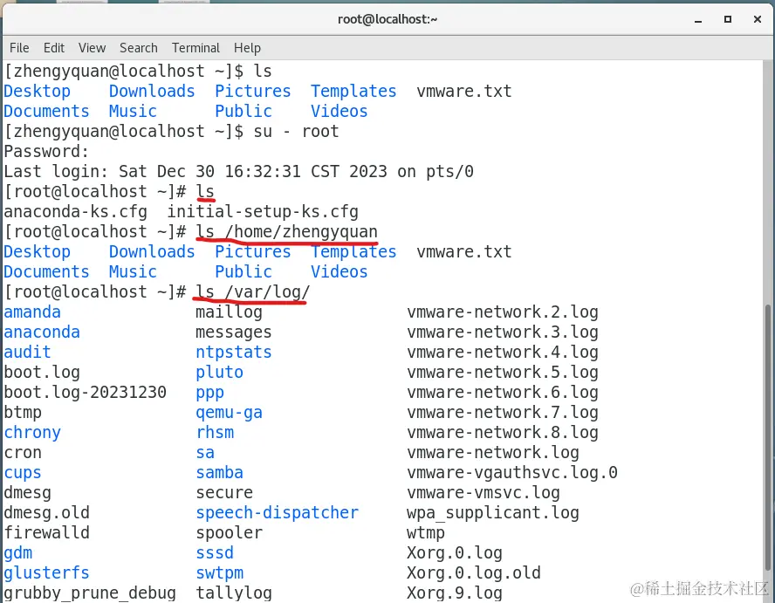Click 'vmware-network.log' file name
The width and height of the screenshot is (775, 603).
tap(493, 453)
